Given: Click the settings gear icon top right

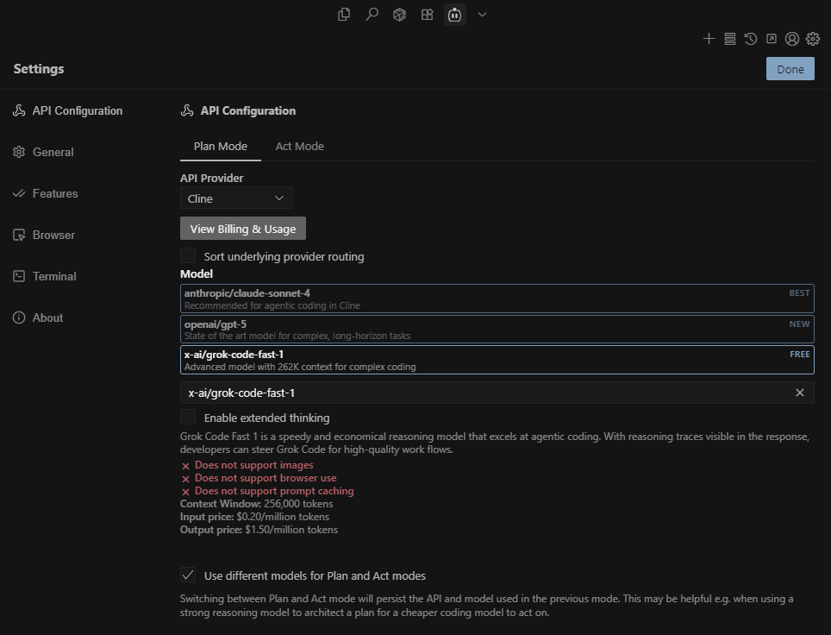Looking at the screenshot, I should click(813, 39).
